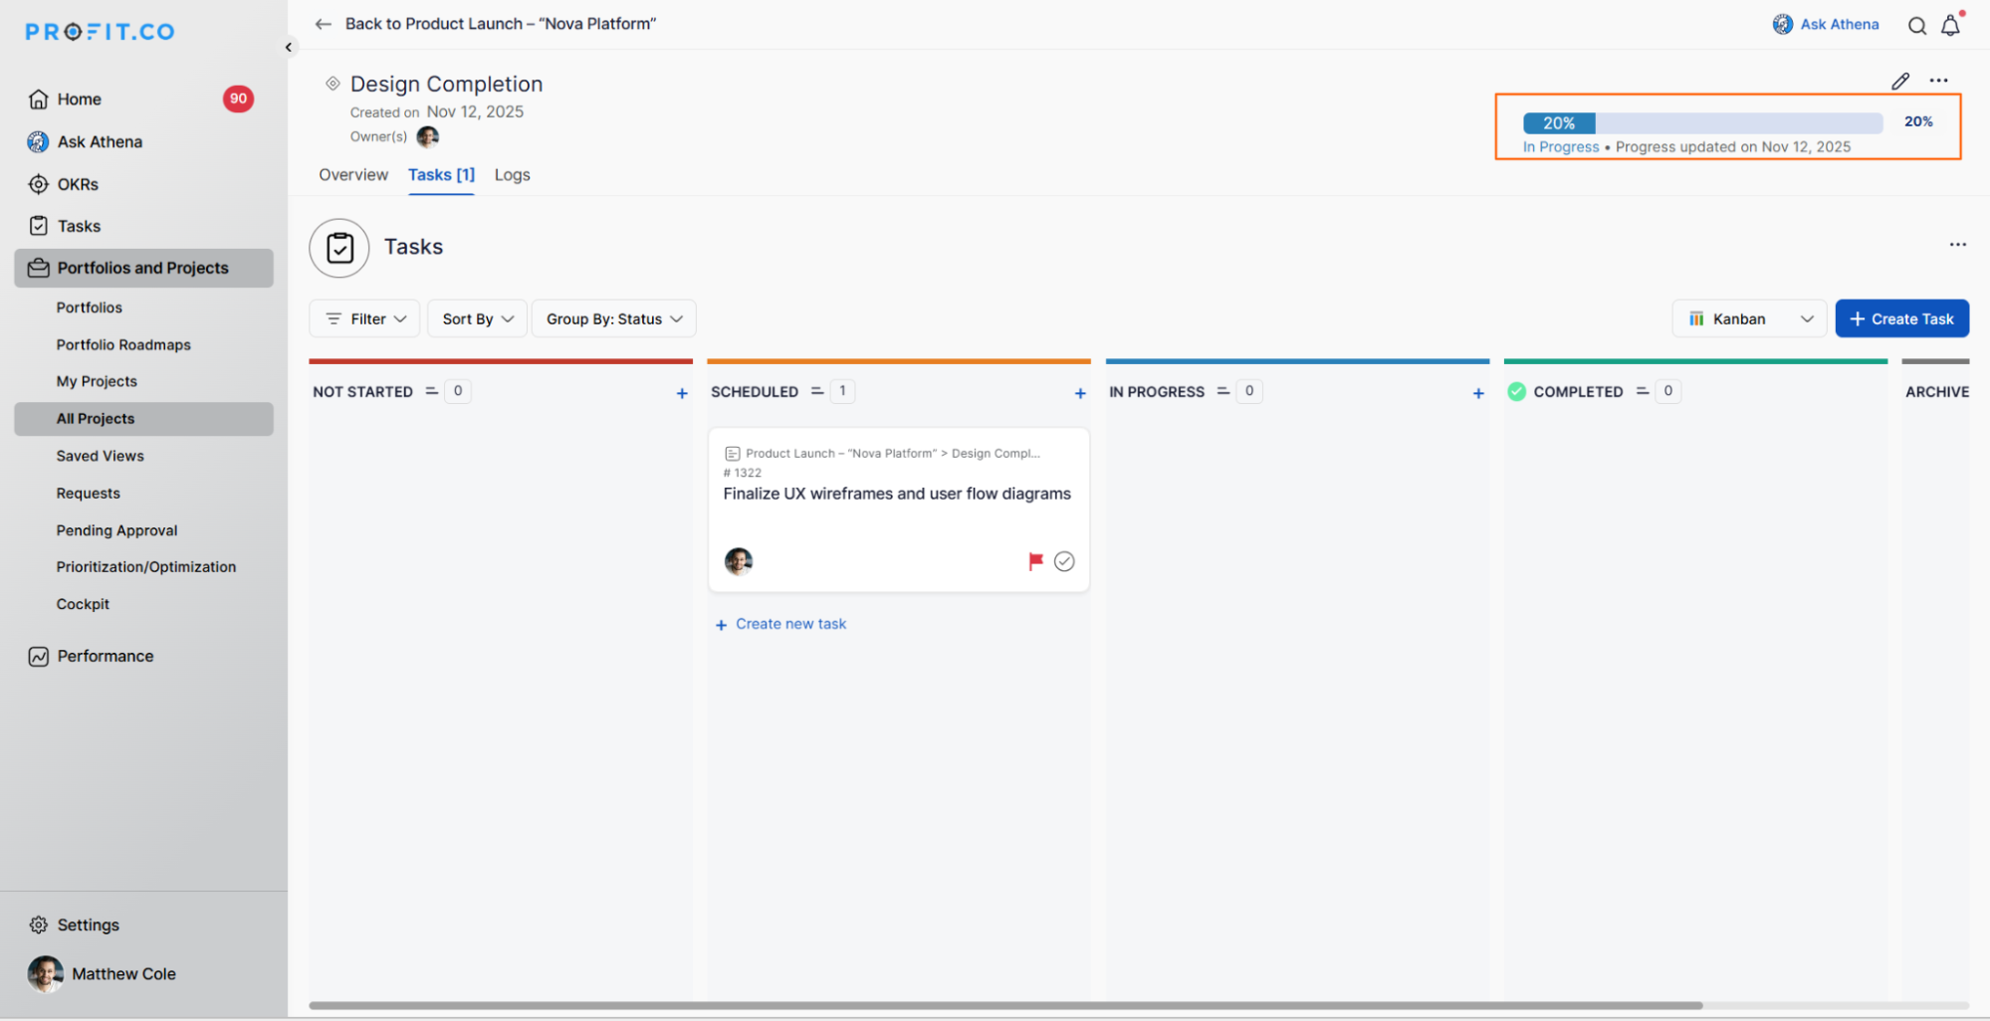Open the OKRs section from sidebar
The width and height of the screenshot is (1990, 1021).
[78, 183]
